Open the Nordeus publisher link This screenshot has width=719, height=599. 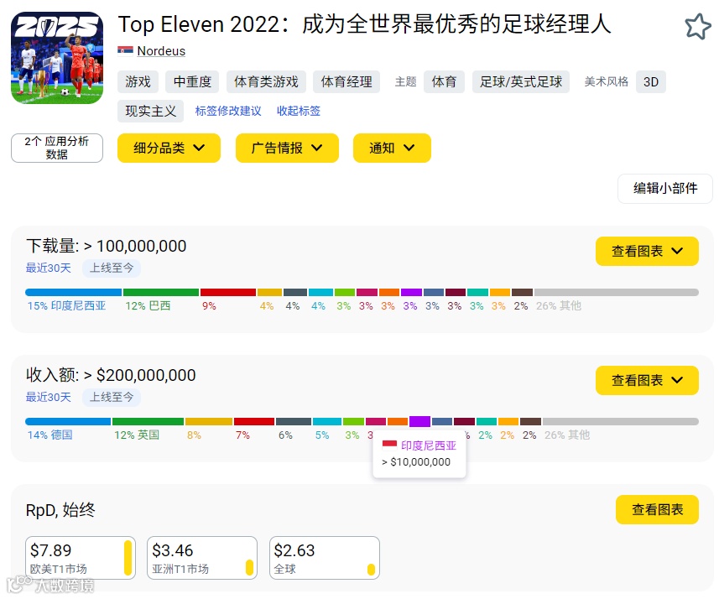click(x=161, y=51)
